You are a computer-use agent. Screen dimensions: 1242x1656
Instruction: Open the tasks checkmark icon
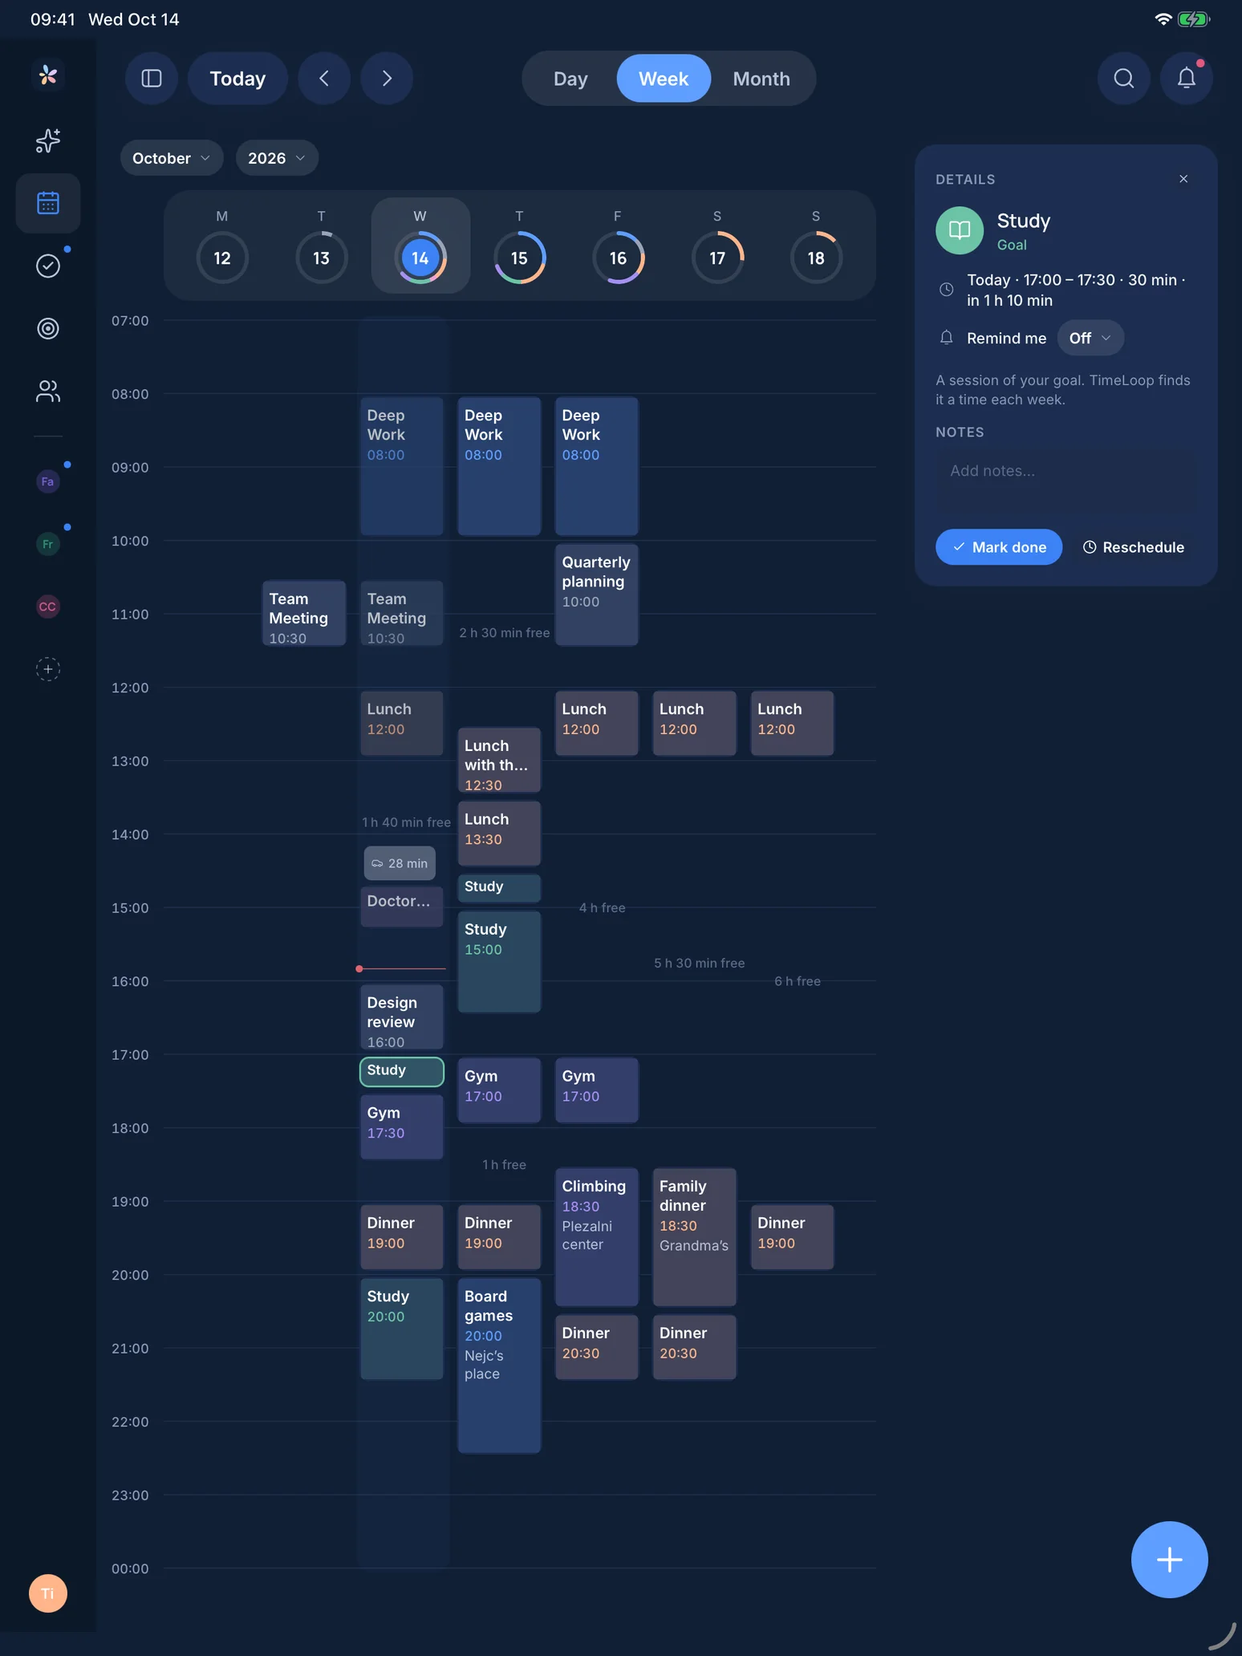48,266
